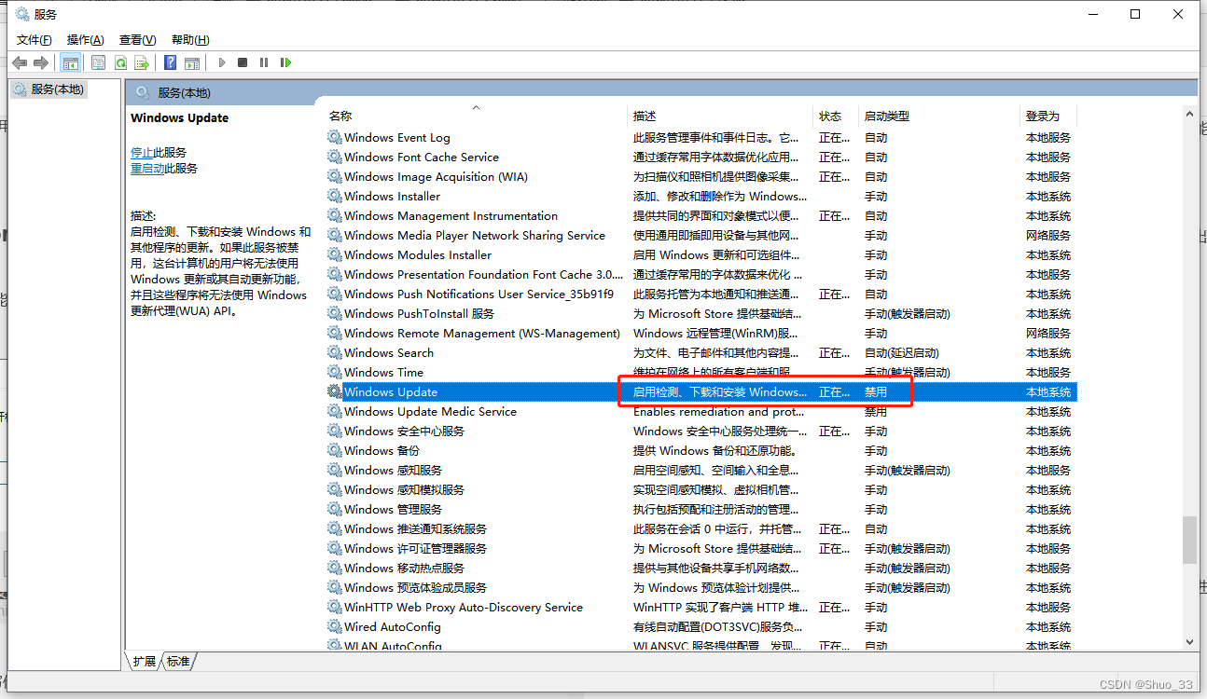Click the gear icon of Windows Installer
Viewport: 1207px width, 699px height.
click(335, 196)
